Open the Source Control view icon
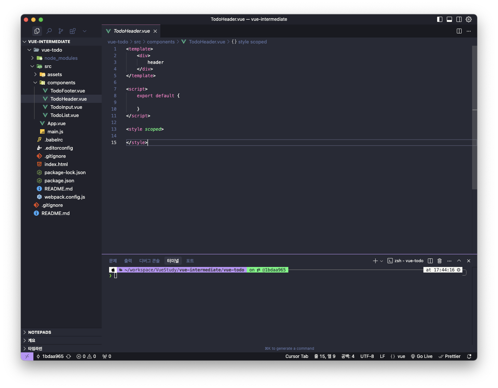This screenshot has height=388, width=498. (x=61, y=31)
